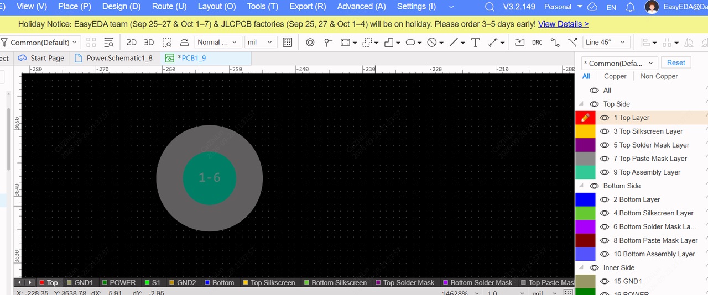Click the user avatar
The width and height of the screenshot is (708, 295).
(652, 7)
